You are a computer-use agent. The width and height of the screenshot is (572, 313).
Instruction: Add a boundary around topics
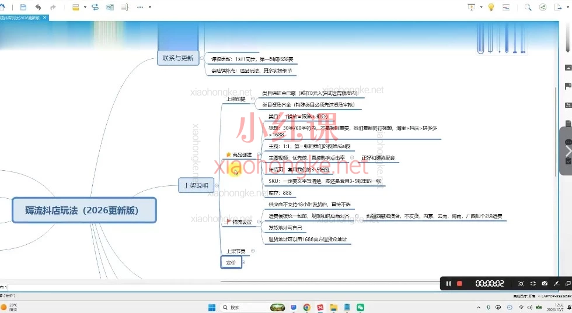click(110, 7)
